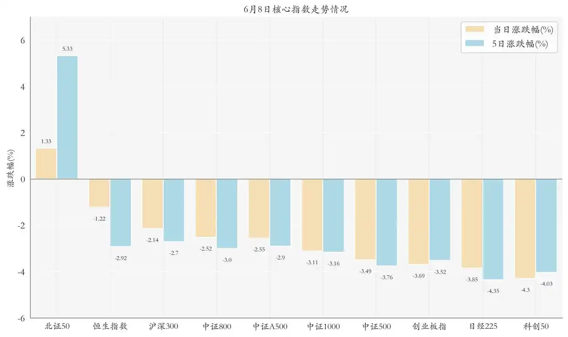Screen dimensions: 568x337
Task: Click the 恒生指数 axis label
Action: (110, 326)
